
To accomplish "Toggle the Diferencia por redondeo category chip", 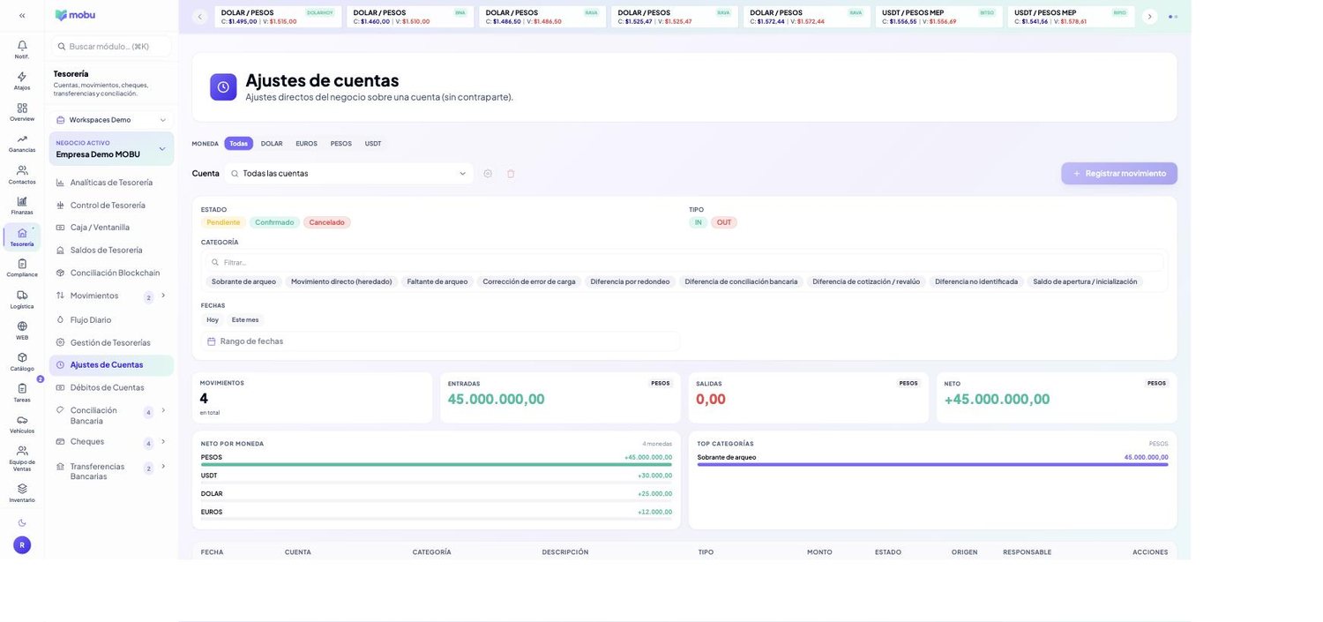I will pyautogui.click(x=630, y=281).
